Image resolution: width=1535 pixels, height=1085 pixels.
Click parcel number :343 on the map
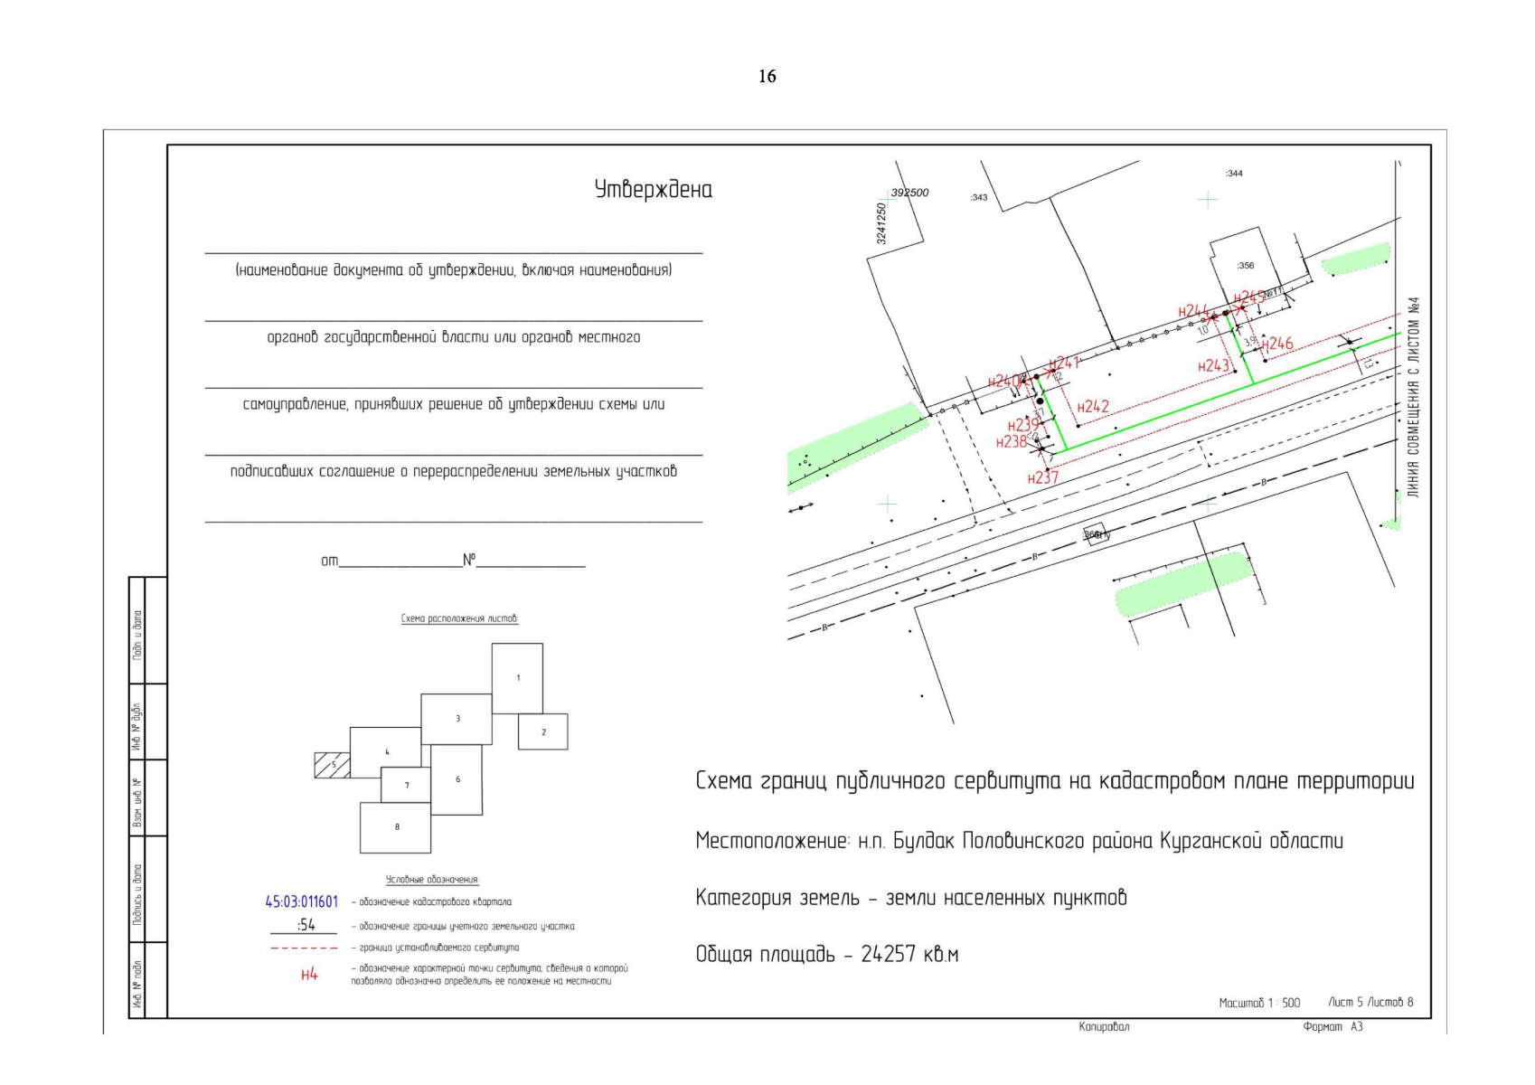pos(979,197)
